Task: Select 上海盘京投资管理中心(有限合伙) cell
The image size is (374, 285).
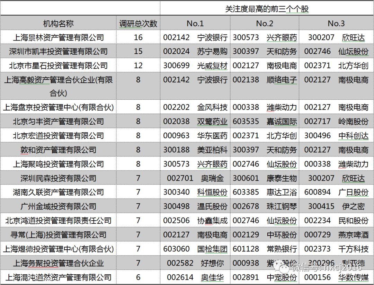Action: coord(58,107)
